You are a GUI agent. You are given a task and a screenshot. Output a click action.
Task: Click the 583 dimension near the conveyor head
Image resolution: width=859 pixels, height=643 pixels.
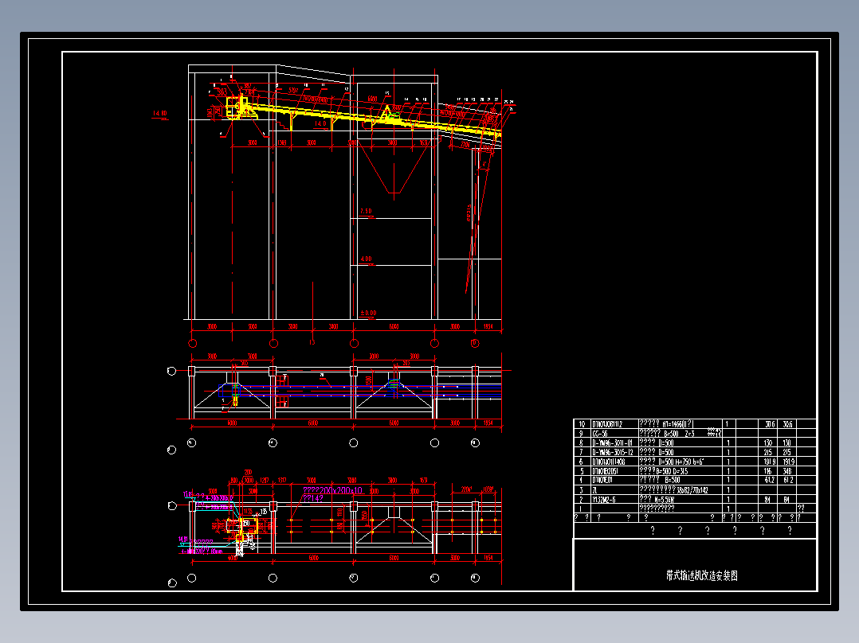coord(222,92)
